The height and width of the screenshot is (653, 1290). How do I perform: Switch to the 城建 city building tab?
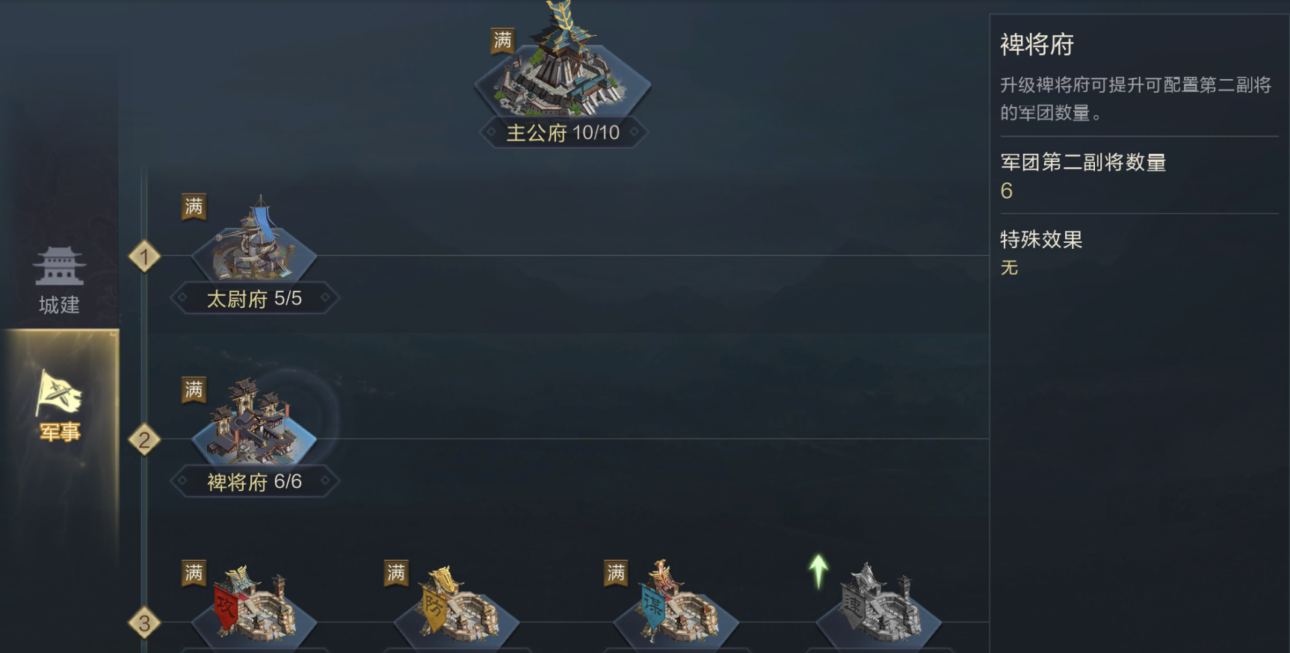[x=59, y=280]
